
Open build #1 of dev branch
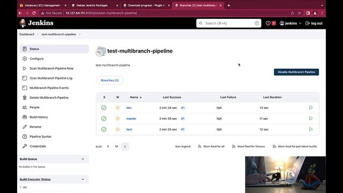183,108
